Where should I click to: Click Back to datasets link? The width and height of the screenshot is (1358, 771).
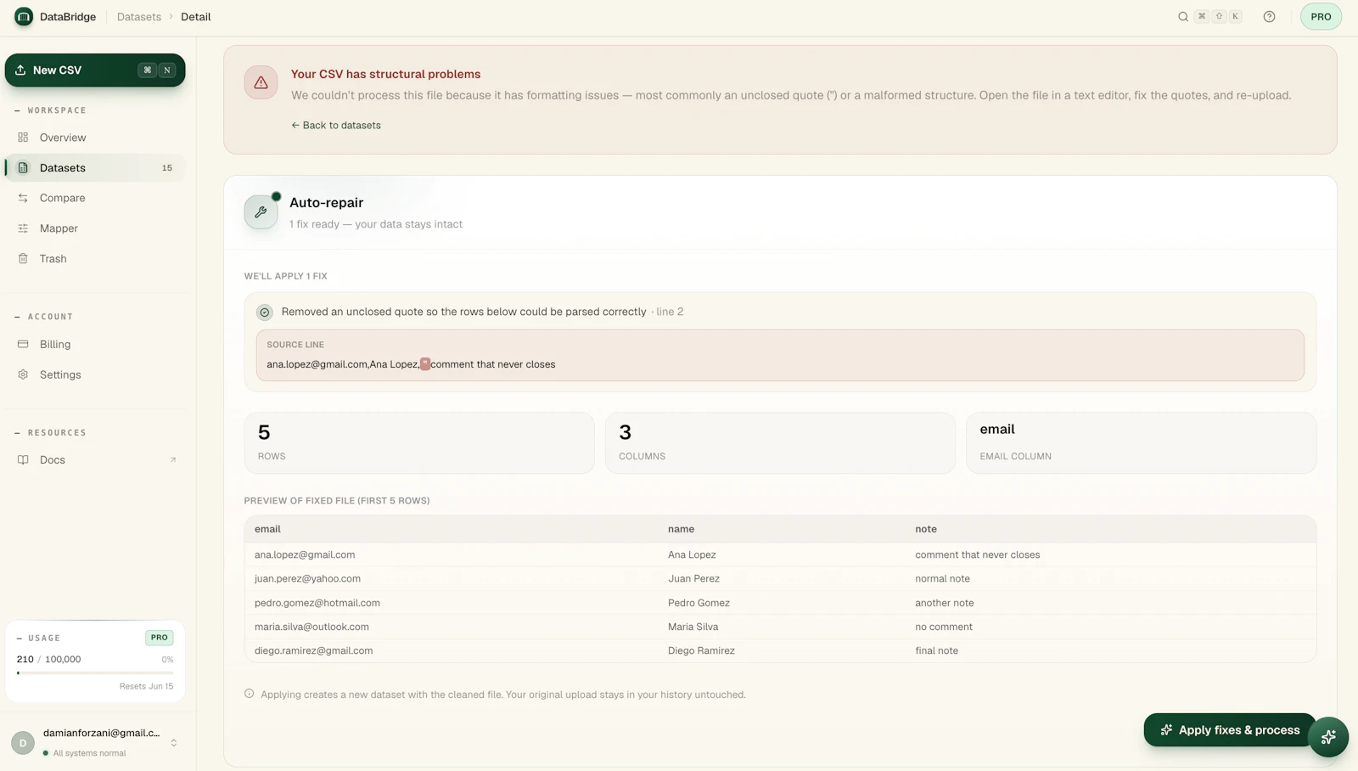tap(336, 126)
